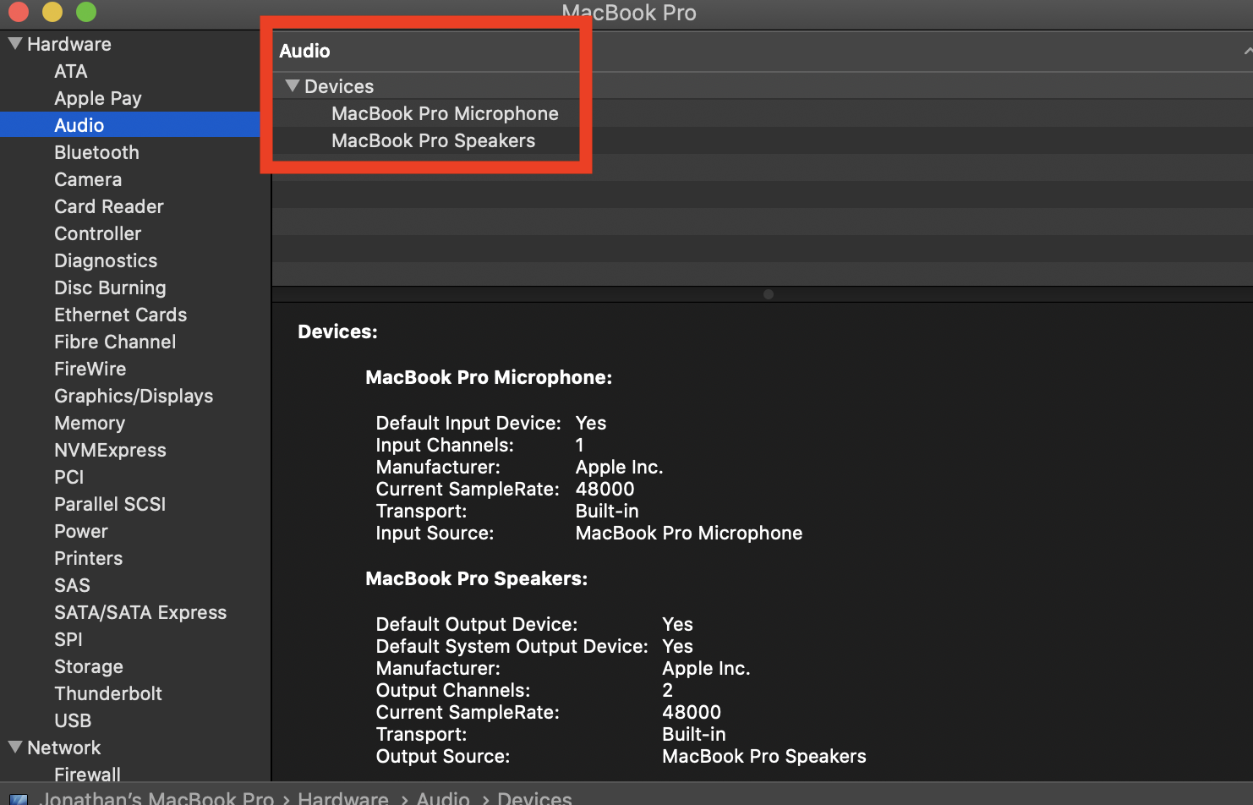Select Parallel SCSI in the sidebar

pos(110,504)
